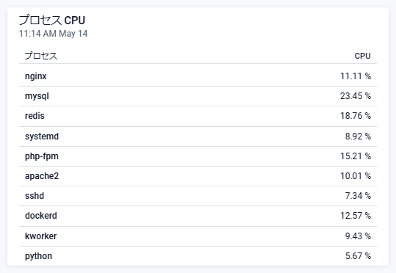Image resolution: width=396 pixels, height=273 pixels.
Task: Click mysql's 23.45 % CPU value
Action: click(x=356, y=96)
